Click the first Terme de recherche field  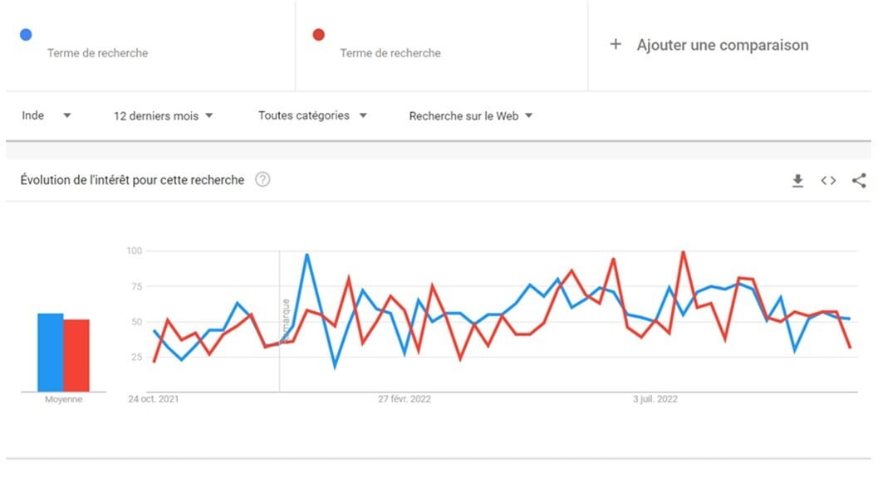tap(97, 53)
